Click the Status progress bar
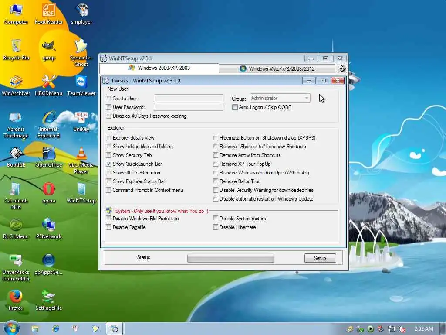The height and width of the screenshot is (335, 446). click(x=231, y=258)
